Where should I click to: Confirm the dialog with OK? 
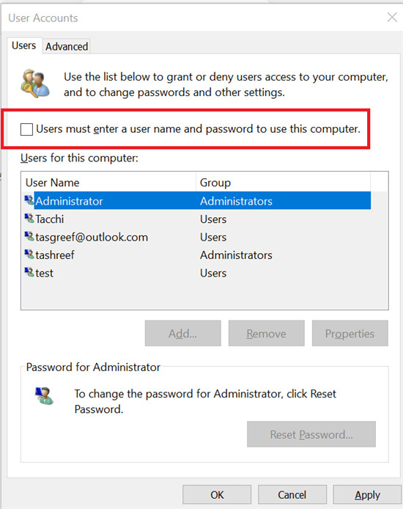click(x=217, y=495)
